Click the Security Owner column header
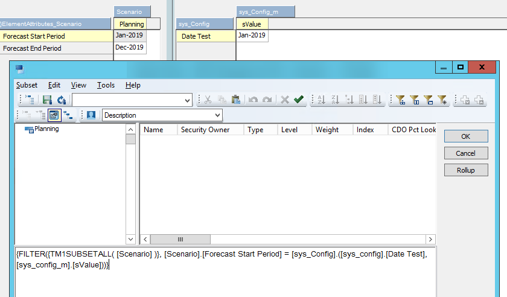The height and width of the screenshot is (297, 507). point(211,130)
